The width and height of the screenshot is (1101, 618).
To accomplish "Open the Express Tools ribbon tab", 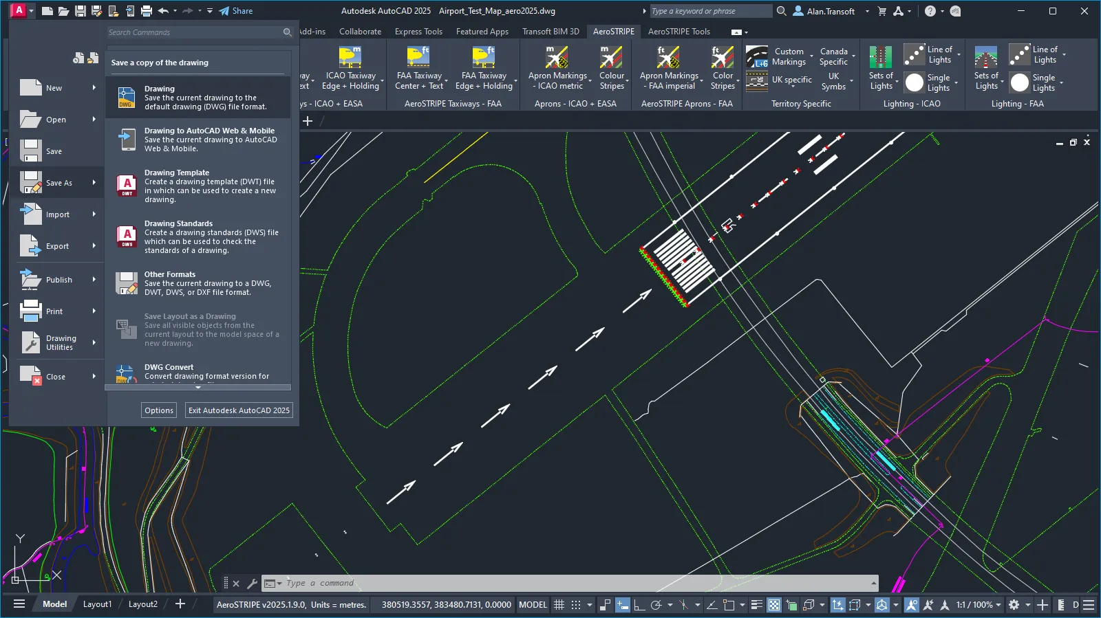I will [x=418, y=32].
